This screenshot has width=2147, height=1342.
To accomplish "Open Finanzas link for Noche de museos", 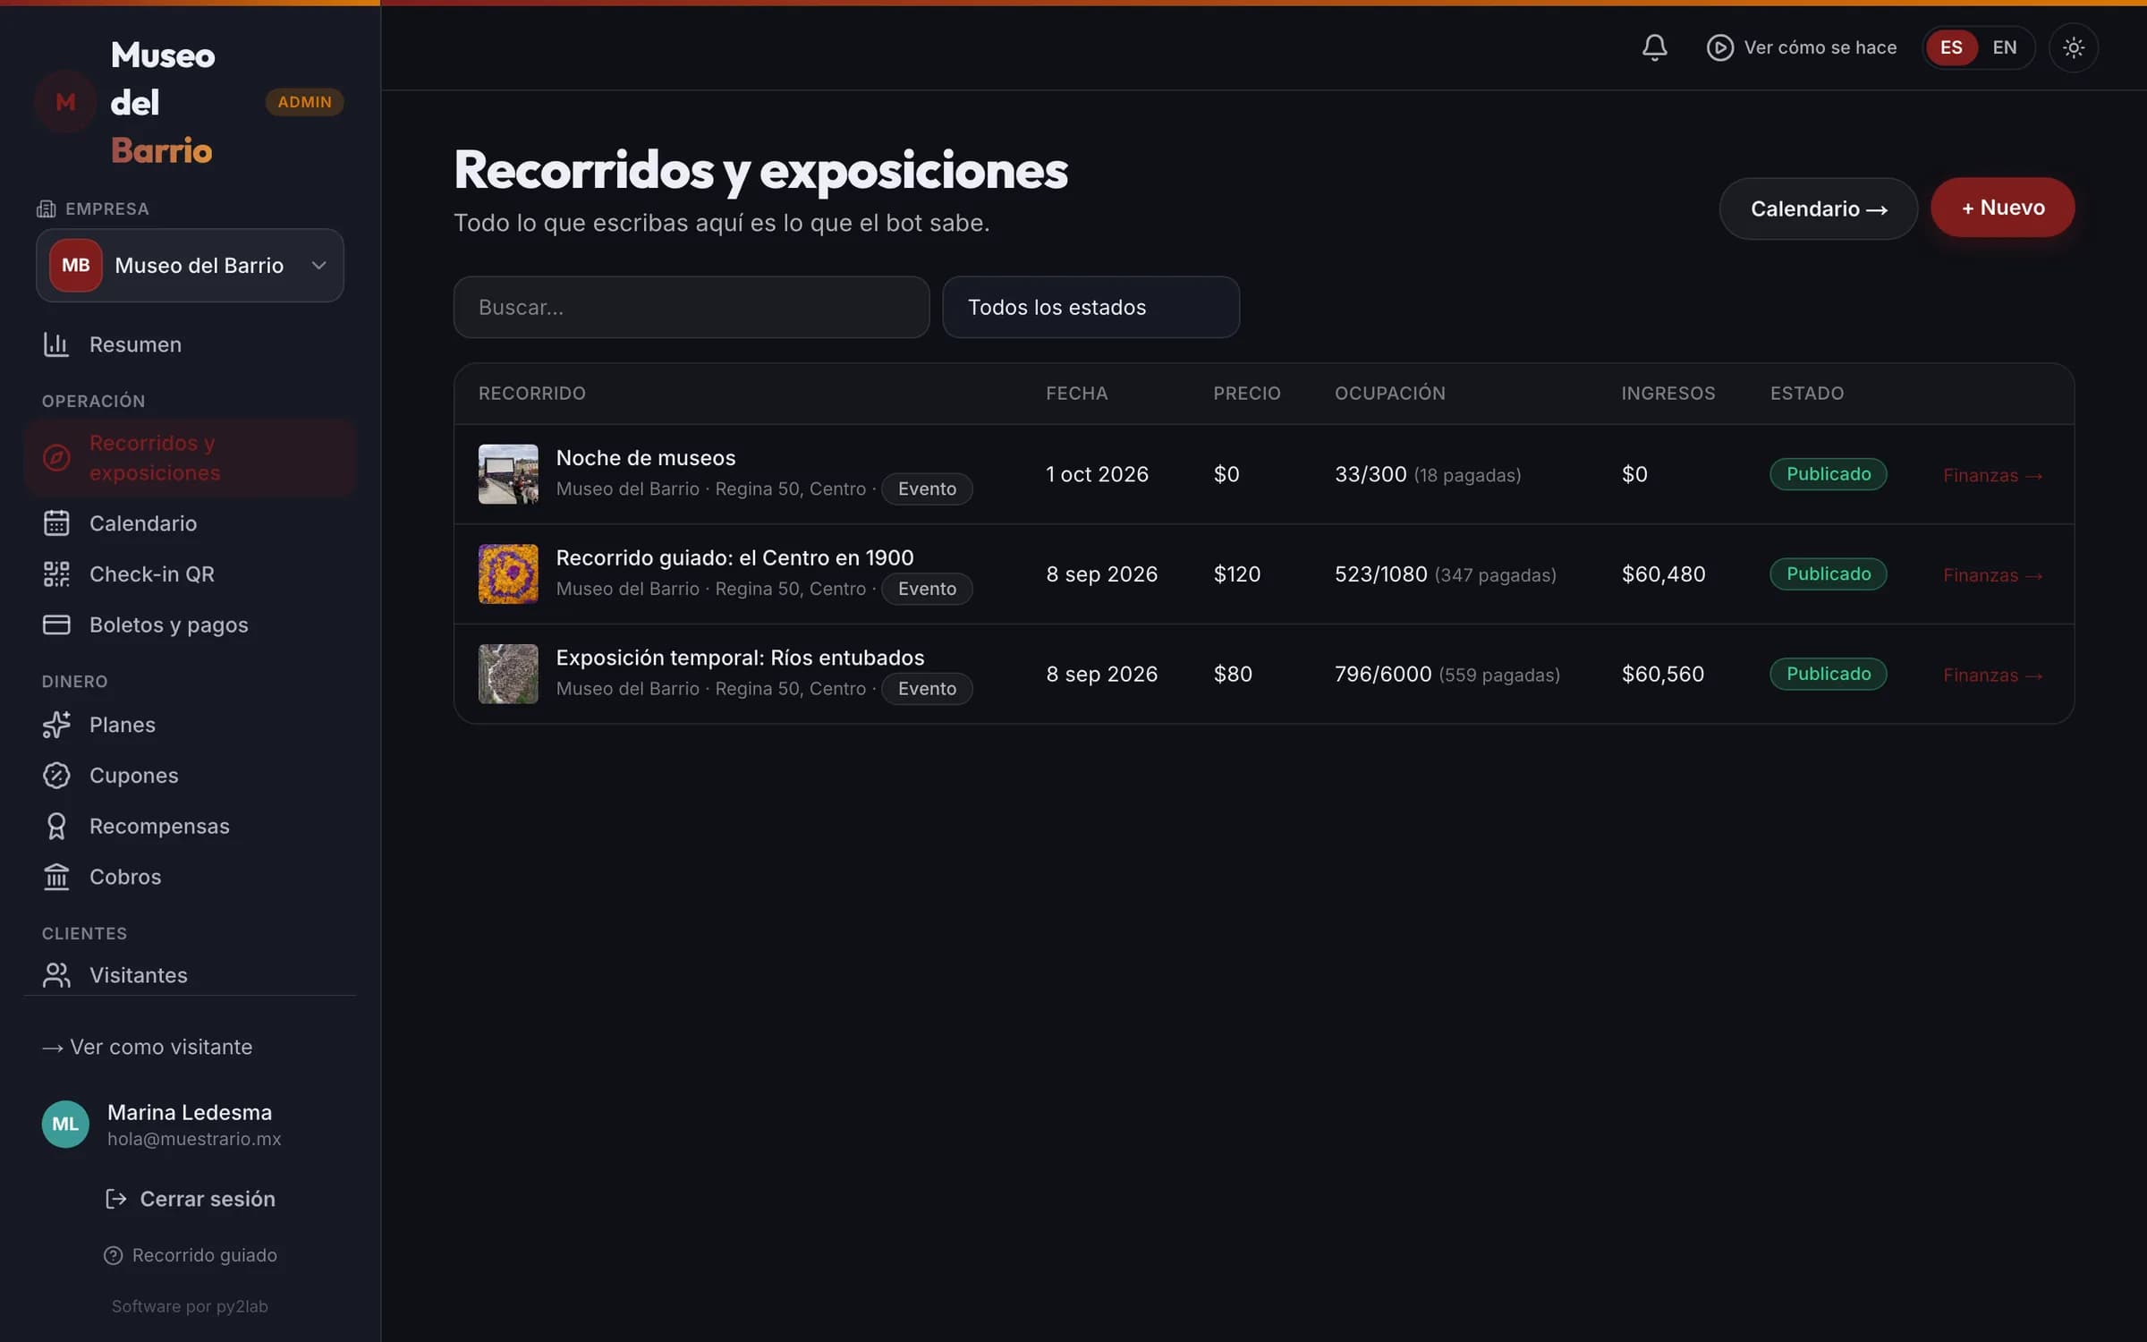I will [x=1992, y=475].
